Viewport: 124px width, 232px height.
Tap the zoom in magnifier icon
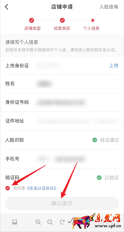click(38, 222)
